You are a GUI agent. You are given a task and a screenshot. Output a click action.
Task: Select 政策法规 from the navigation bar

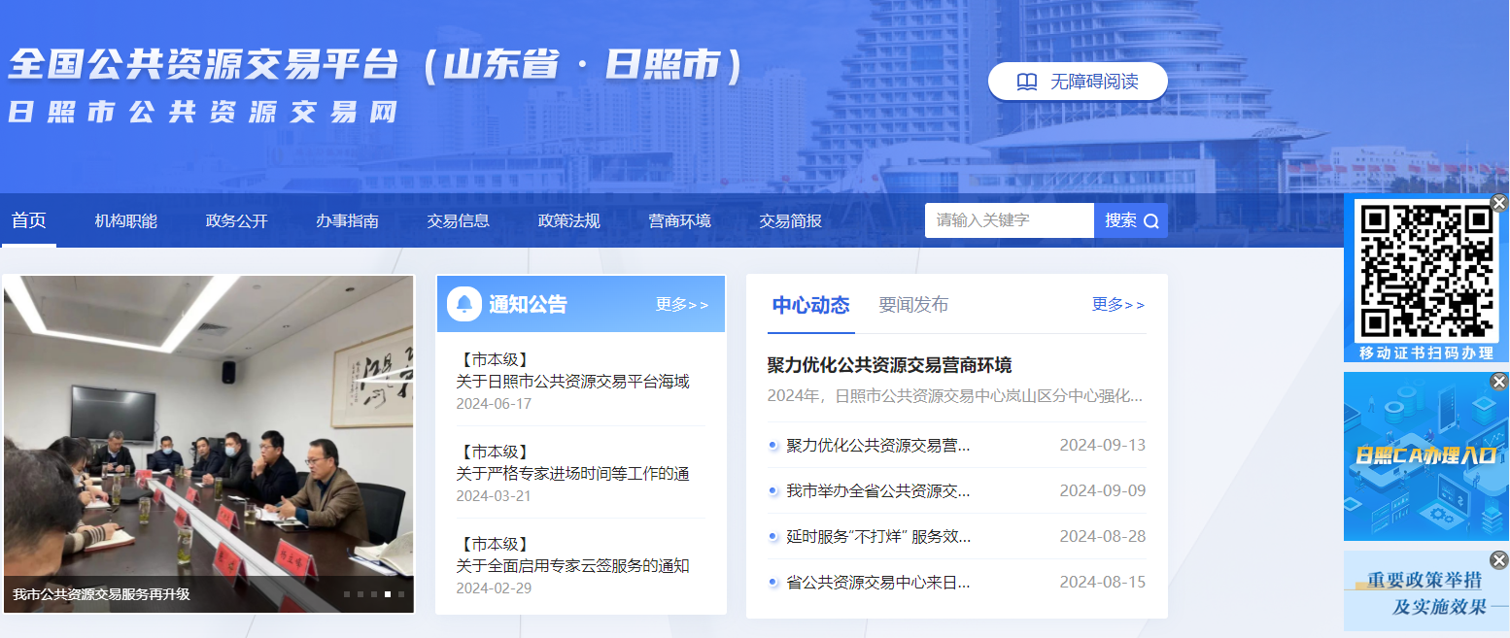pyautogui.click(x=568, y=220)
